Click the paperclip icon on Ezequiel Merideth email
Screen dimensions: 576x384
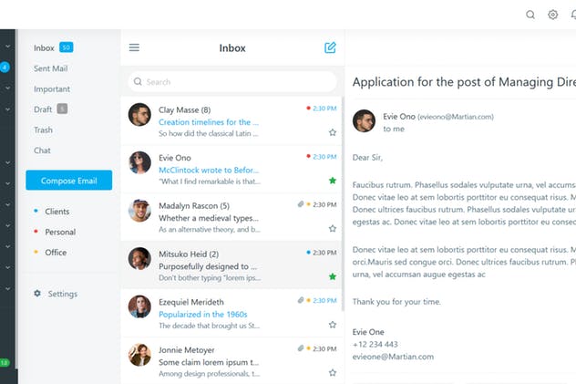(x=299, y=300)
